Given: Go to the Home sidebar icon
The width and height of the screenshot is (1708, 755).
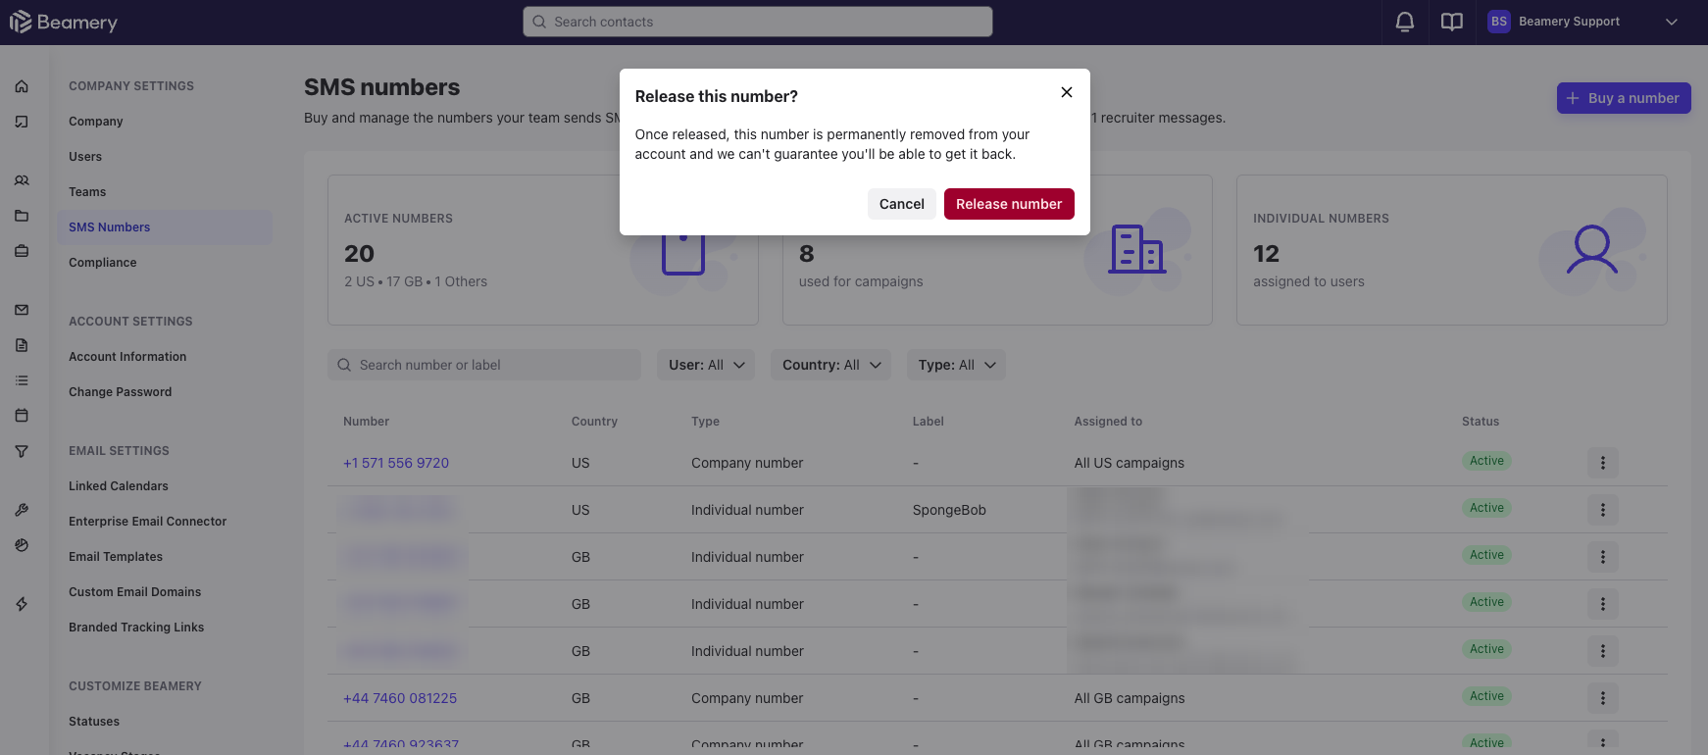Looking at the screenshot, I should point(22,86).
